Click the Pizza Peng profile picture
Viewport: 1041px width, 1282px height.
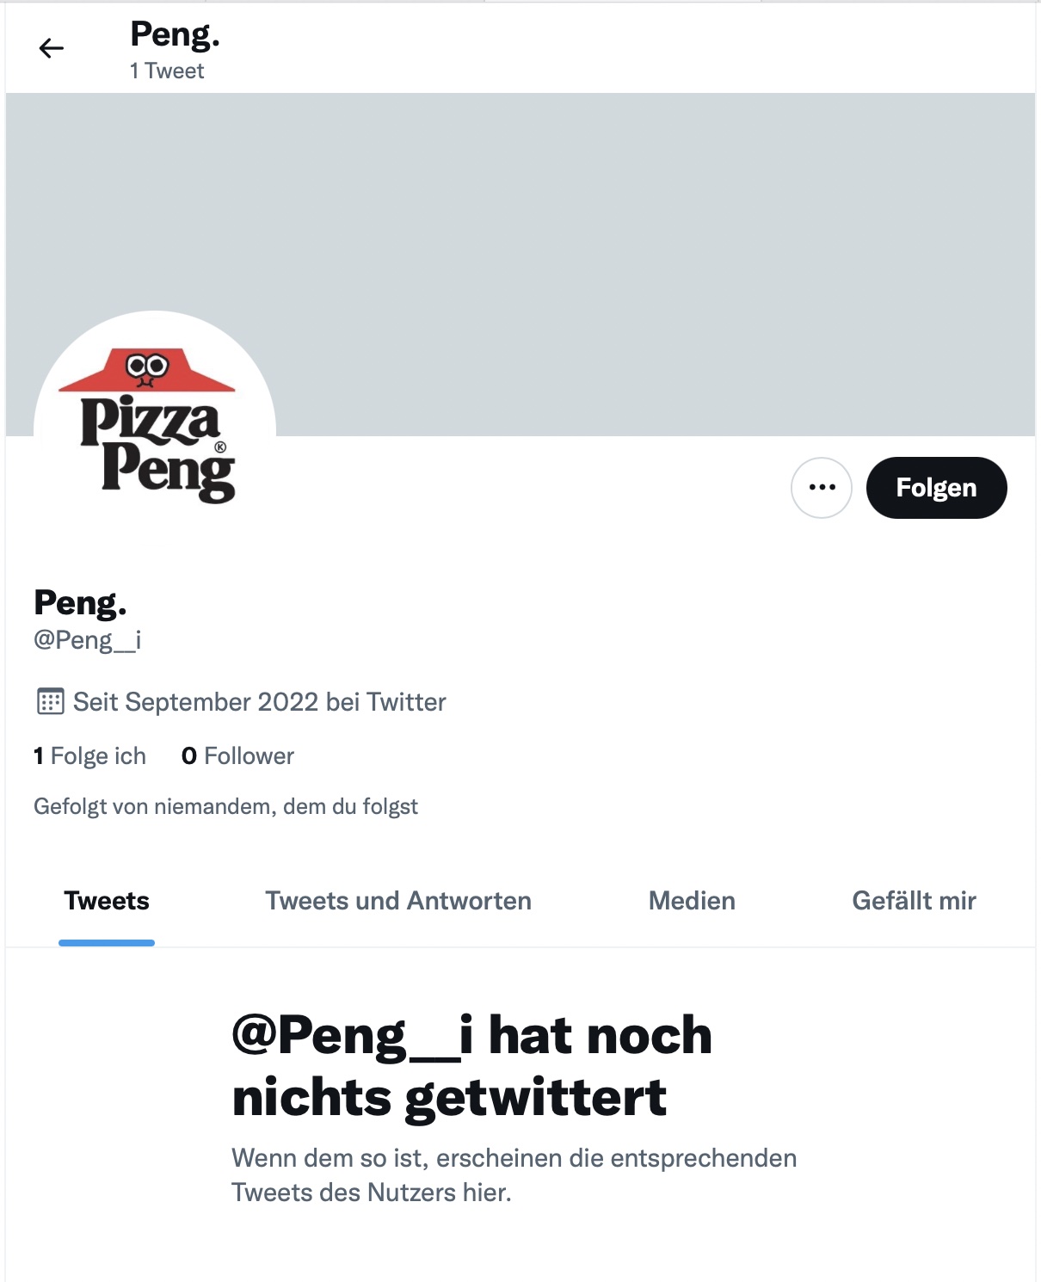[x=155, y=431]
